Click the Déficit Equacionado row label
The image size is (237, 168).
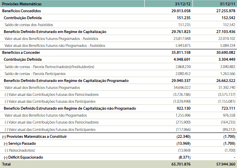coord(23,157)
